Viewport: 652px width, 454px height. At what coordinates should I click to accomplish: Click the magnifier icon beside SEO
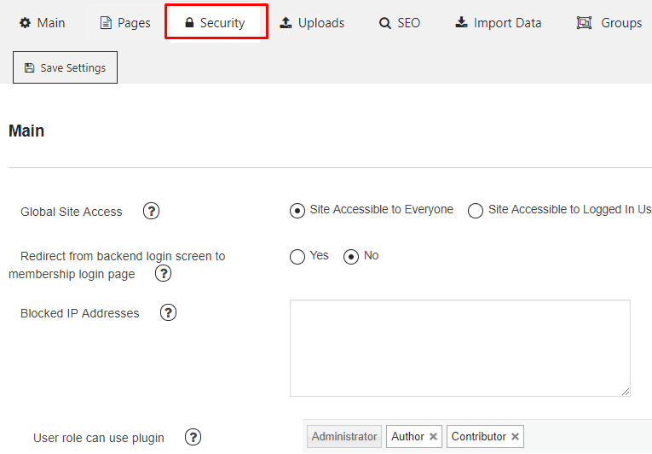coord(385,23)
